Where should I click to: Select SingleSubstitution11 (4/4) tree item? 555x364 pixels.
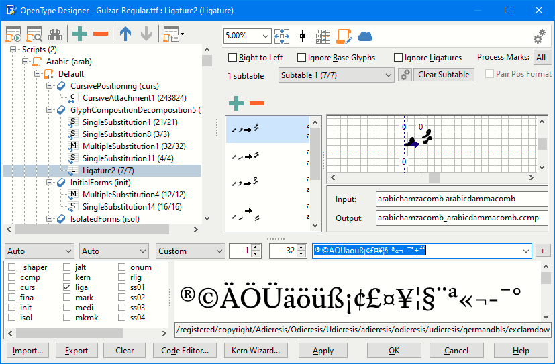coord(128,158)
